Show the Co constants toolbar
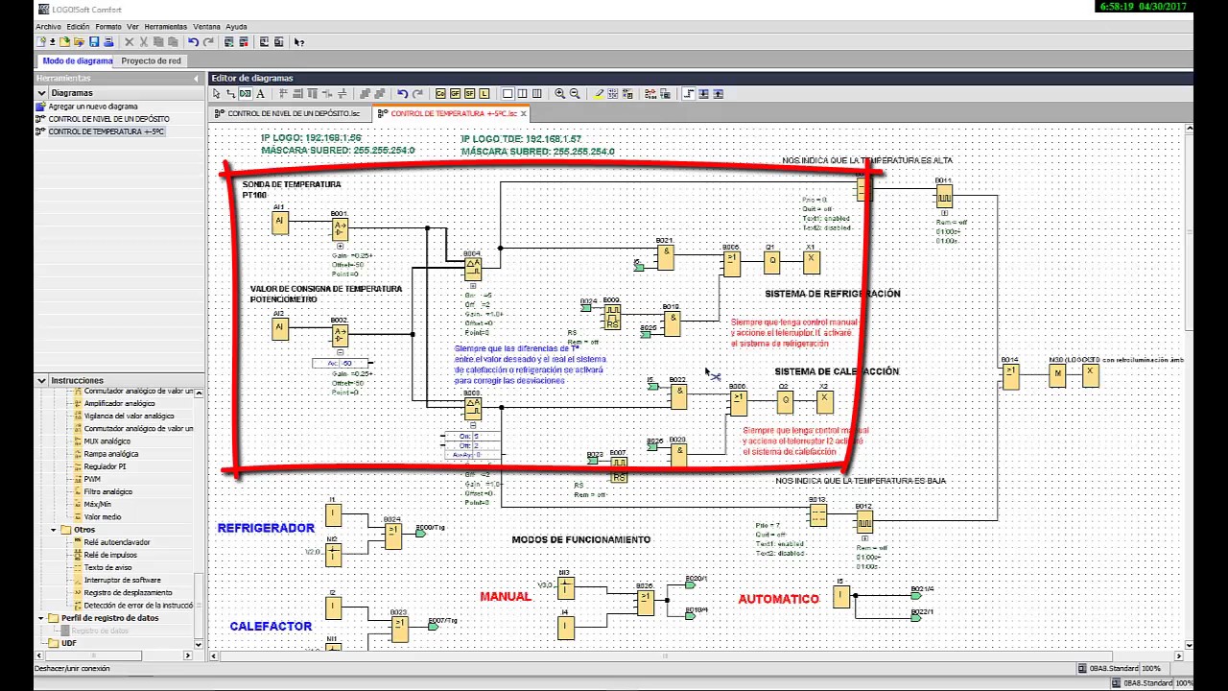Viewport: 1228px width, 691px height. tap(440, 93)
